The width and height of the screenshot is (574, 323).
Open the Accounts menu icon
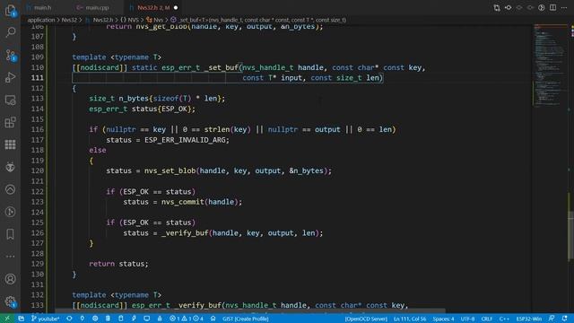10,279
